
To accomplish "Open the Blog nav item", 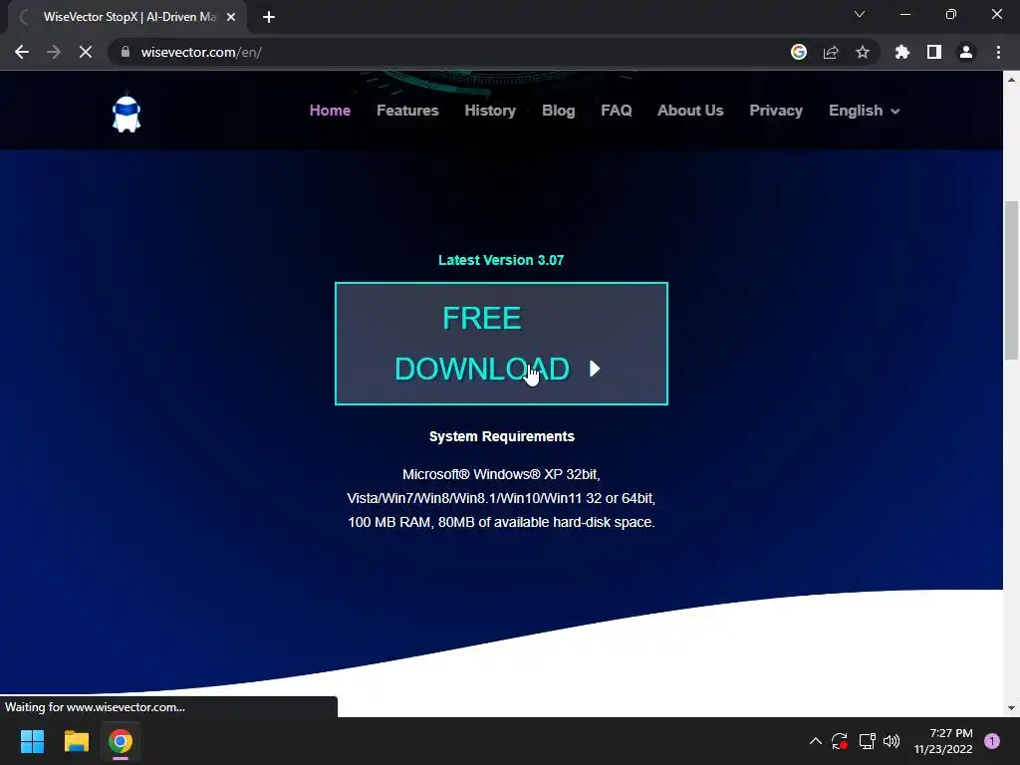I will (x=558, y=111).
